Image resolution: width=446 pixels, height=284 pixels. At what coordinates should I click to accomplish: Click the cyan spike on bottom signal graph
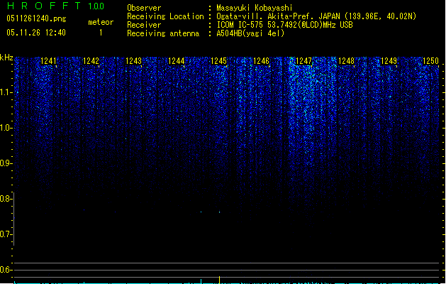[201, 281]
